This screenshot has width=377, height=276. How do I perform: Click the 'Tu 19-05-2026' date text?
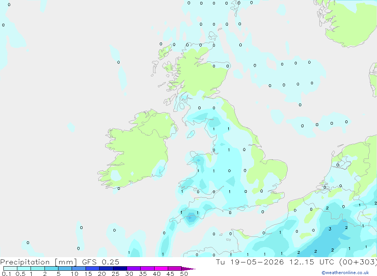tap(250, 262)
